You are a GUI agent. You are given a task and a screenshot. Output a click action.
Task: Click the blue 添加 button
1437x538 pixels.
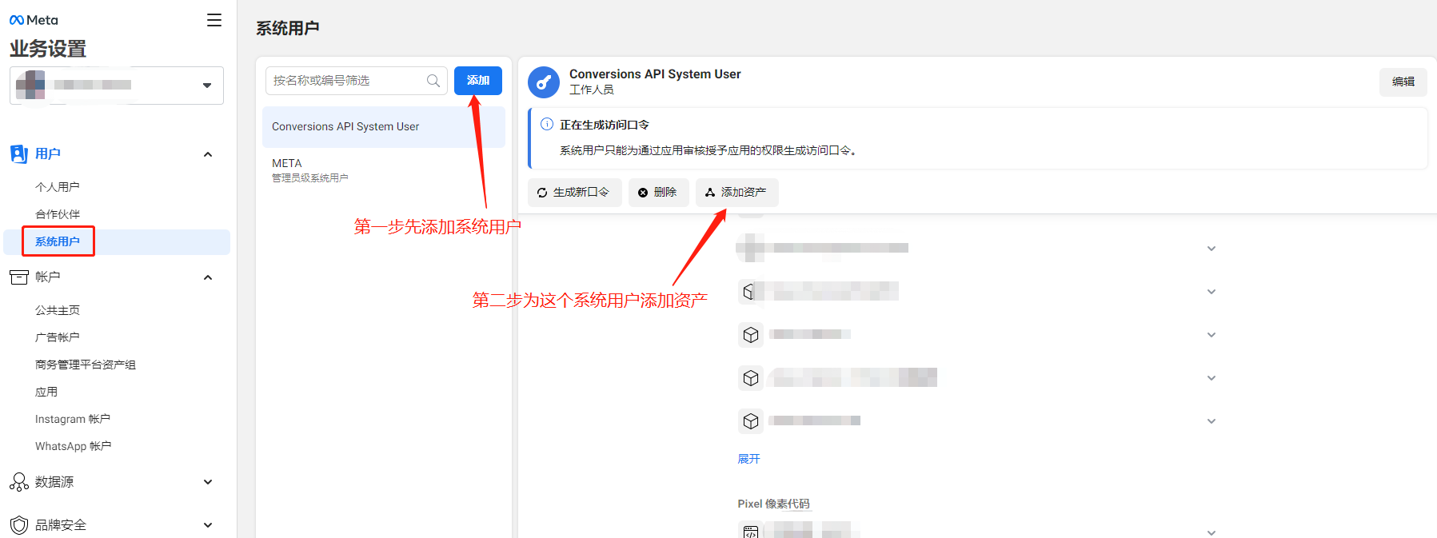pos(478,81)
